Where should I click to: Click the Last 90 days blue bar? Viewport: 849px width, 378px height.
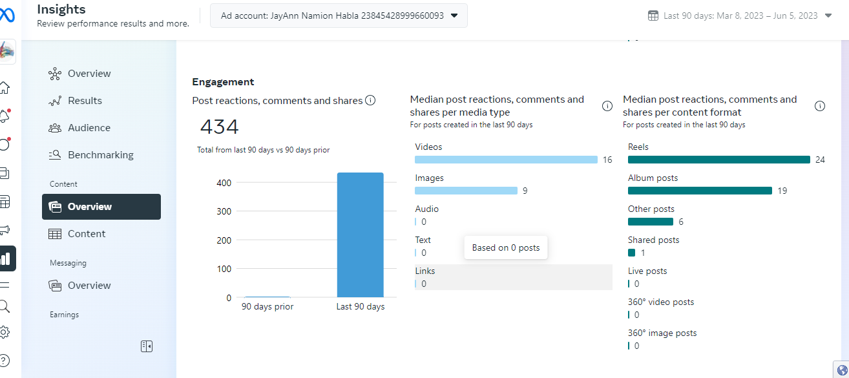[360, 235]
